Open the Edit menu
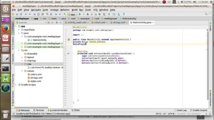The height and width of the screenshot is (120, 214). (20, 10)
